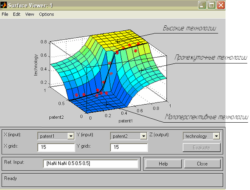250x190 pixels.
Task: Click the technology axis label
Action: tap(36, 65)
